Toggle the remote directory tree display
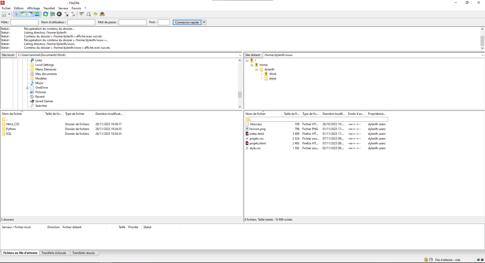Image resolution: width=485 pixels, height=263 pixels. pyautogui.click(x=30, y=14)
